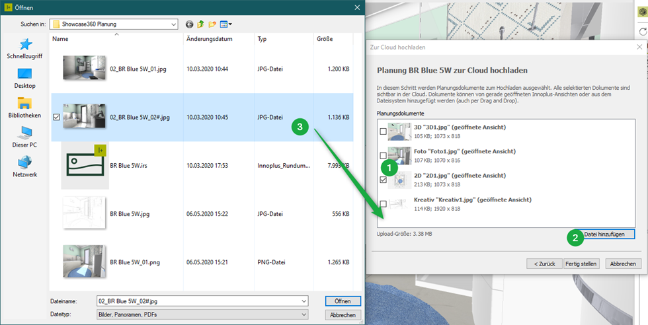Click the Öffnen button
The height and width of the screenshot is (325, 648).
343,301
